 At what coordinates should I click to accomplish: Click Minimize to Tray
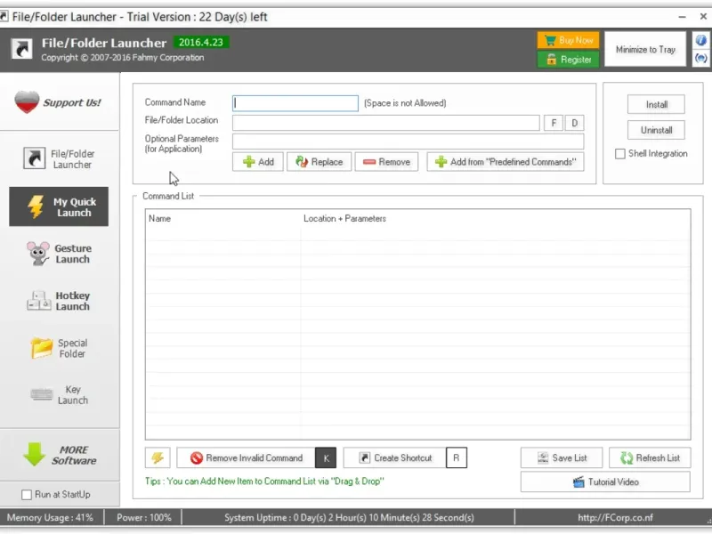[645, 49]
